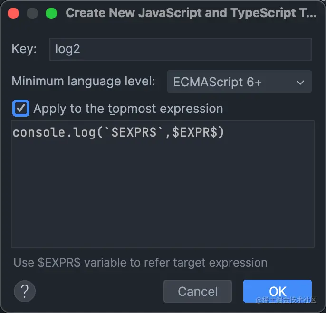Screen dimensions: 326x313
Task: Click the green zoom window button
Action: pos(51,13)
